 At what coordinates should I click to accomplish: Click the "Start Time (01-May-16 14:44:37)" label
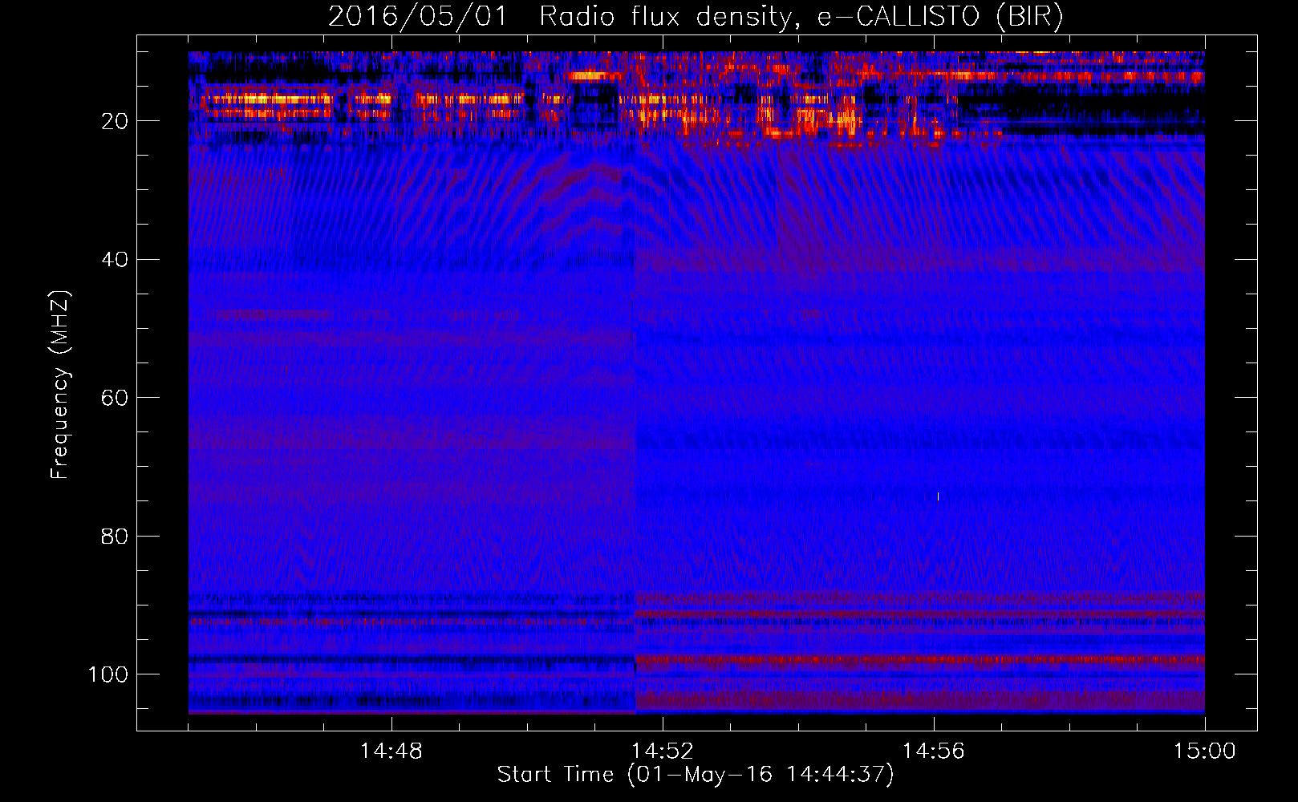tap(696, 775)
